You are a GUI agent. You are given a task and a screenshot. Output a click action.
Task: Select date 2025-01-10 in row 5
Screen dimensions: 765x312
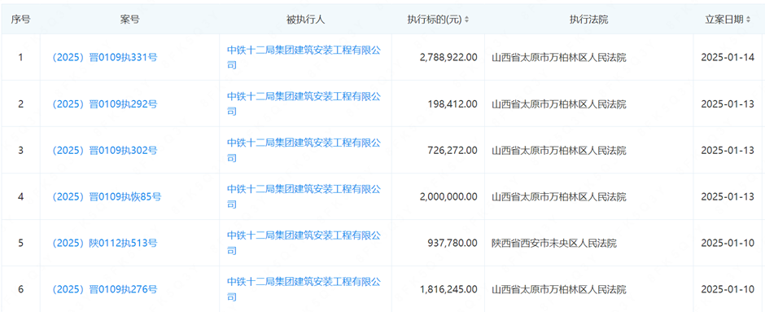click(x=728, y=243)
